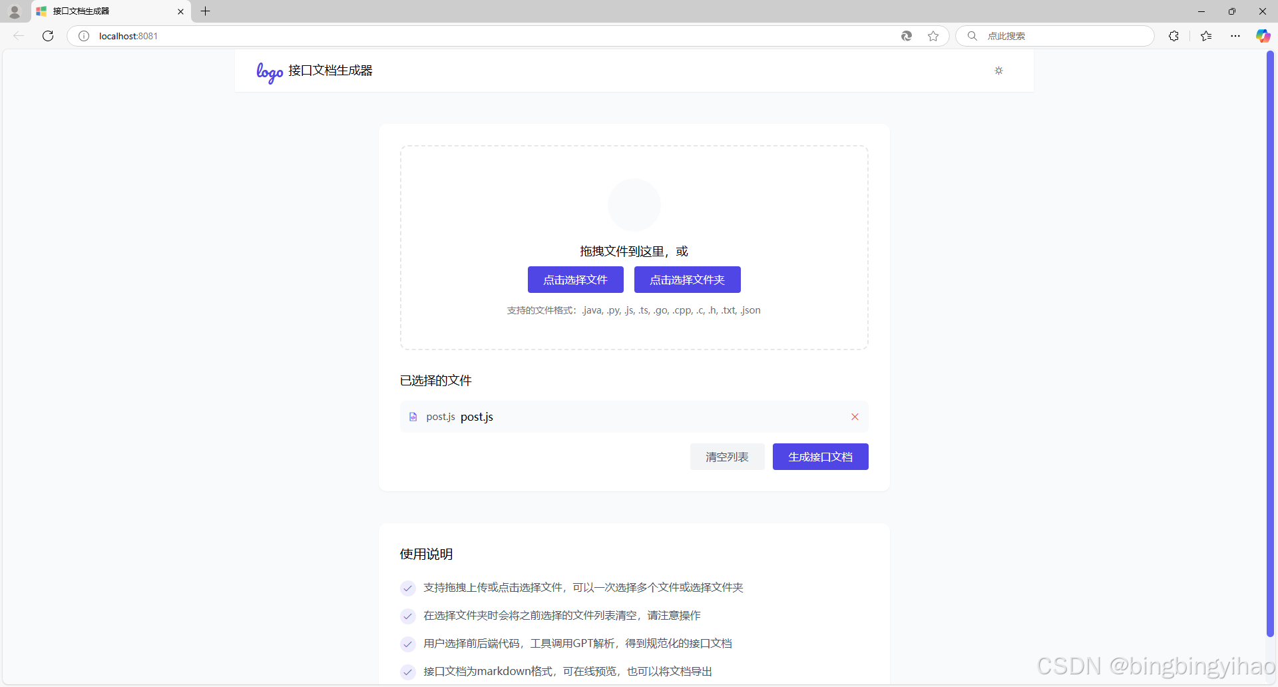Remove post.js with the red X

855,417
